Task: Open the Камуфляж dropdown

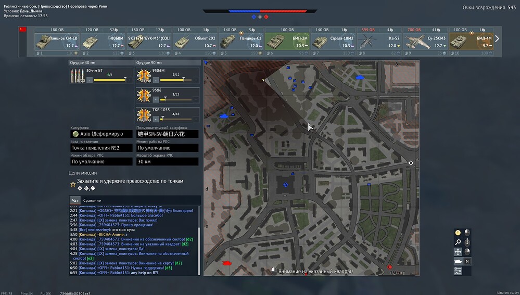Action: [x=102, y=134]
